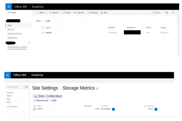The width and height of the screenshot is (182, 121).
Task: Click the test.bin document icon in metrics
Action: coord(34,109)
